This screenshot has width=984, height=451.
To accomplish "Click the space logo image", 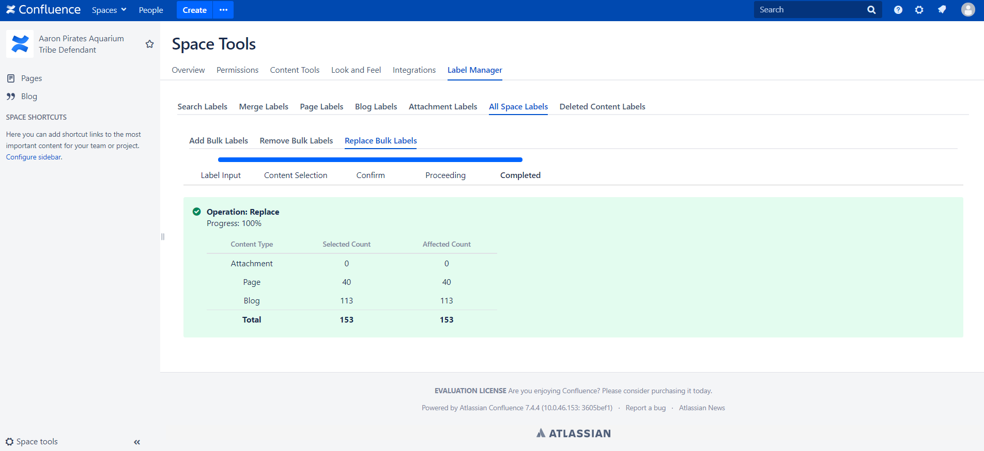I will click(x=20, y=44).
